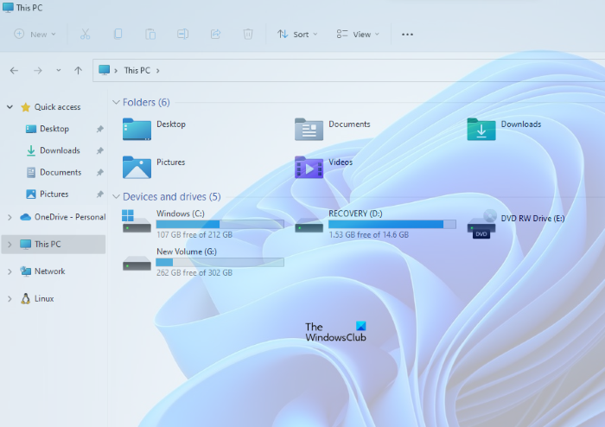This screenshot has width=605, height=427.
Task: Go forward with the right arrow
Action: [x=37, y=71]
